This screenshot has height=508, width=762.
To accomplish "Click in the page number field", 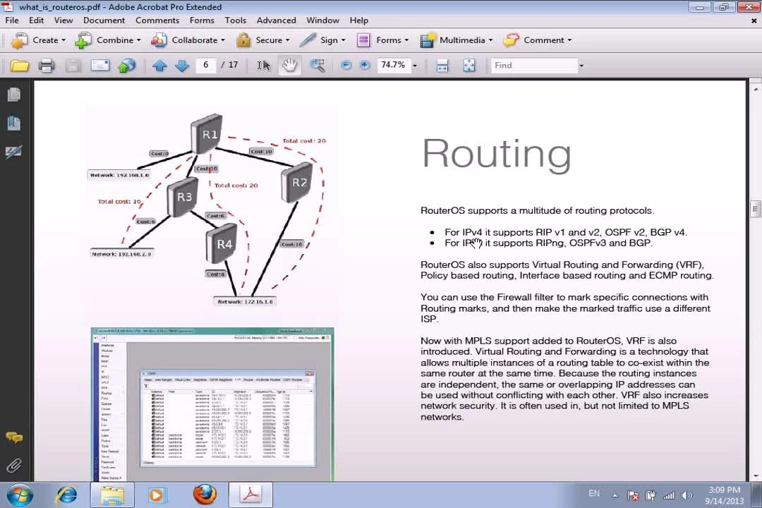I will click(206, 65).
